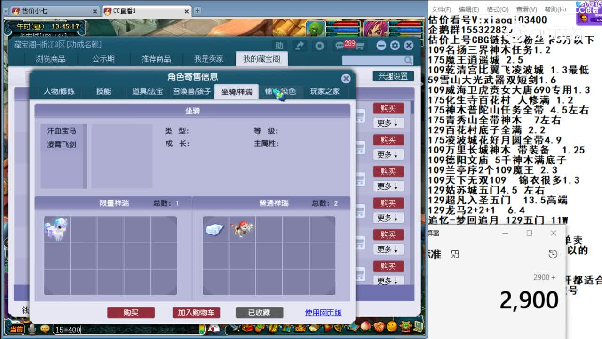Click 兴趣设置 button

tap(393, 76)
